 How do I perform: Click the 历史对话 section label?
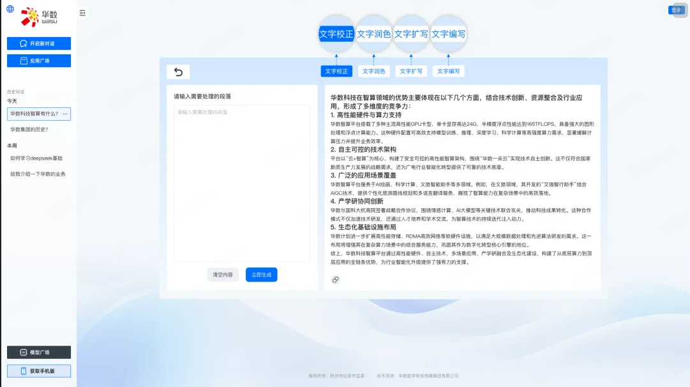point(16,92)
